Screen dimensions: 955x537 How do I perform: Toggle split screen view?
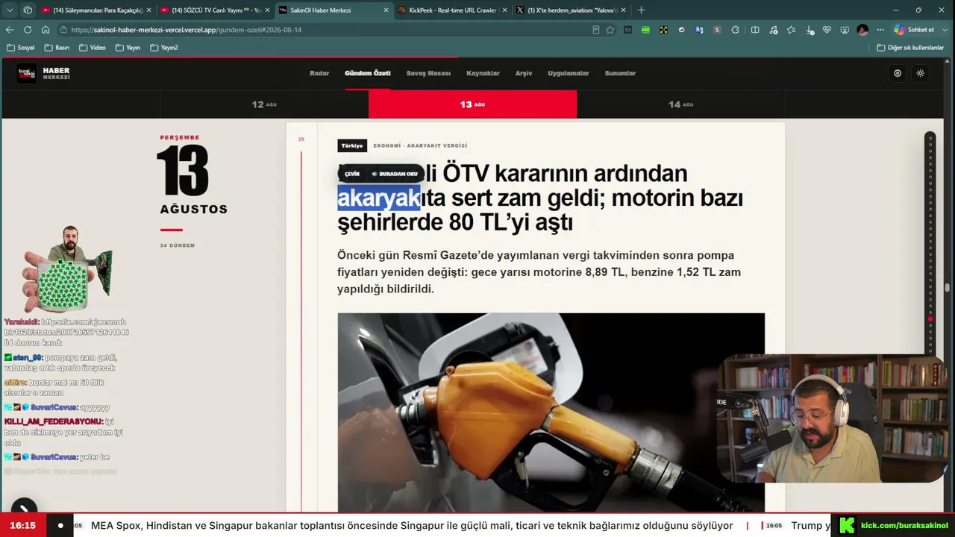pos(755,30)
